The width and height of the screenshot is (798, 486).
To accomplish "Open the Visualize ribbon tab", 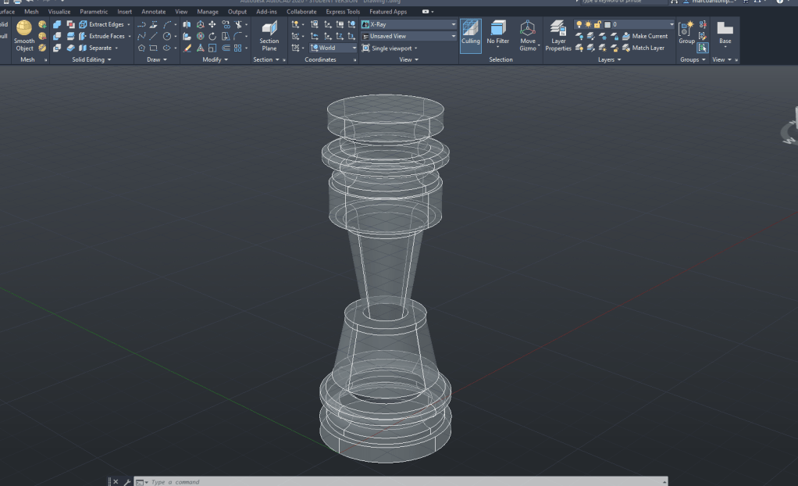I will tap(59, 12).
